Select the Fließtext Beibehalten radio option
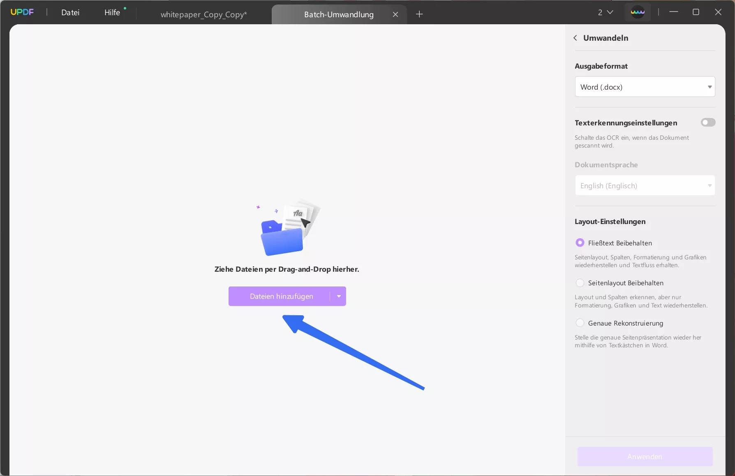735x476 pixels. pyautogui.click(x=580, y=243)
